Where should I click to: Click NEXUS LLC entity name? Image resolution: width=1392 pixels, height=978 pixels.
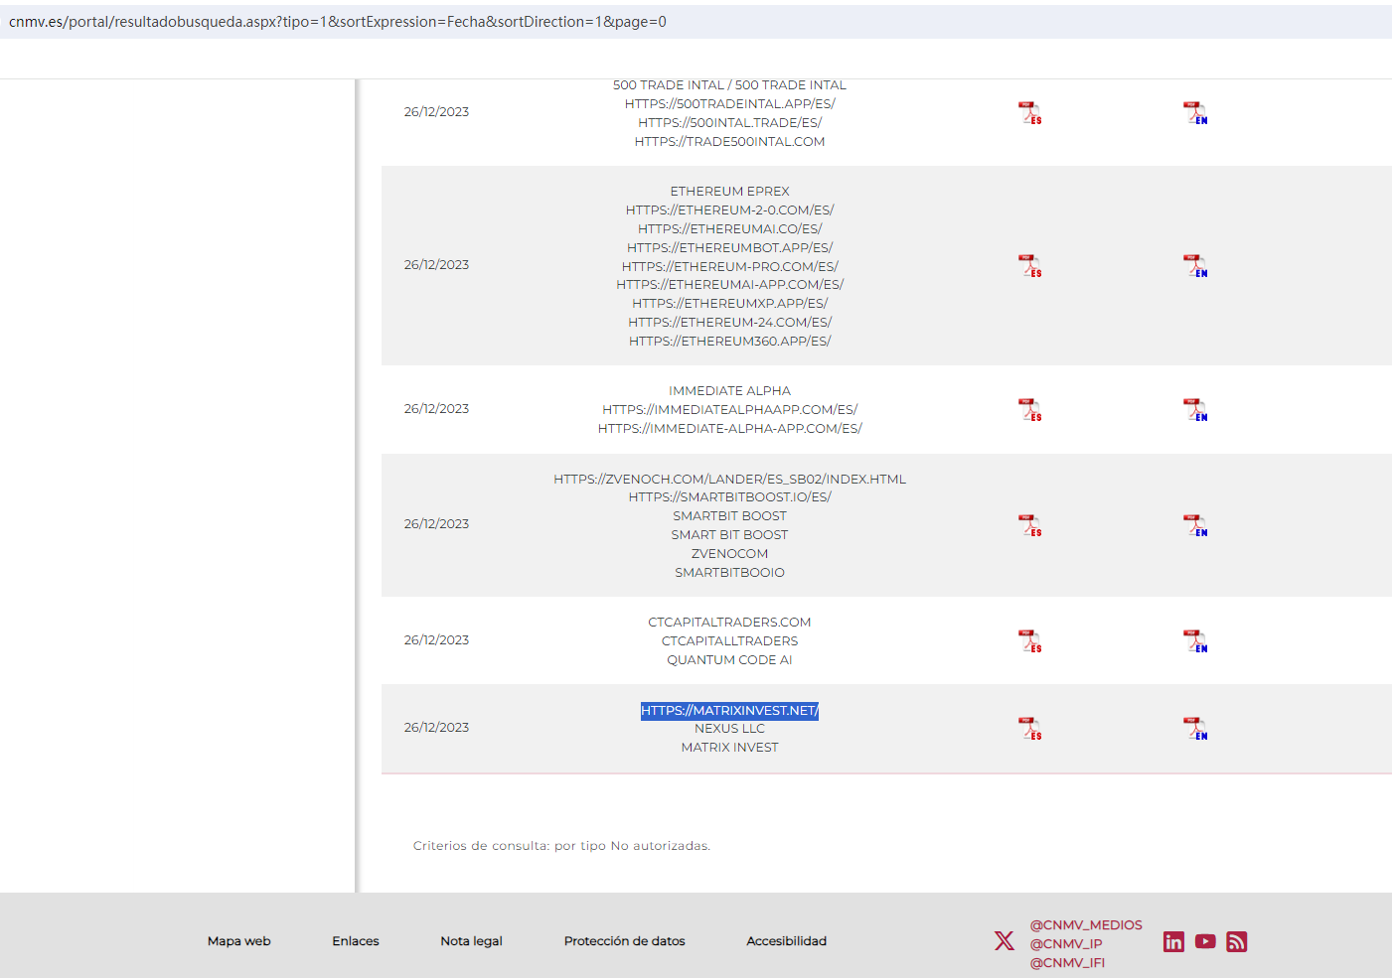(x=729, y=729)
